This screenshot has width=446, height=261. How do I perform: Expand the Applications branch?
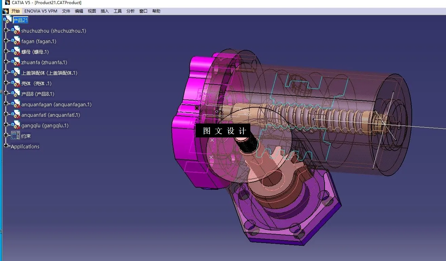coord(5,146)
